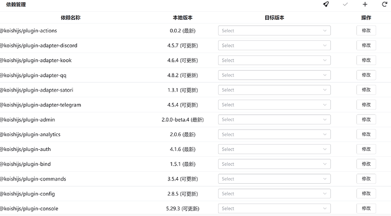Select the @koishijs/plugin-console name

click(x=29, y=209)
